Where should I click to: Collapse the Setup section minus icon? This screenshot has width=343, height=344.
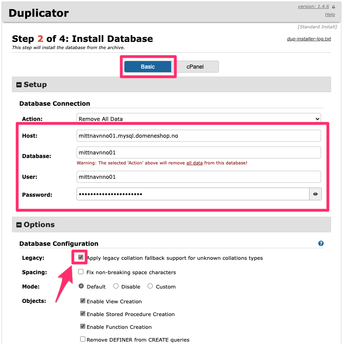19,85
